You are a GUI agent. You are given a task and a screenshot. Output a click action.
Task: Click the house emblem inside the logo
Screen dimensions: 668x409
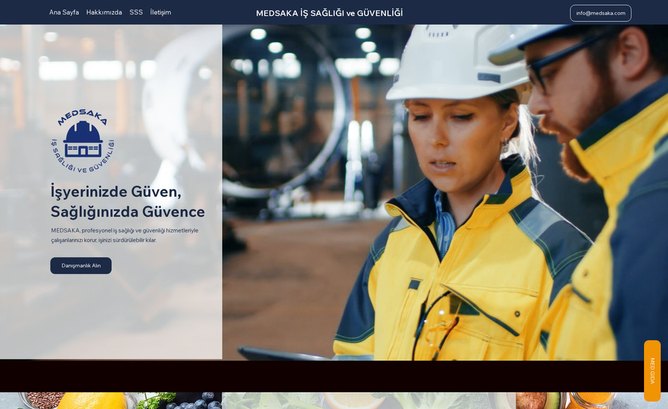[83, 139]
